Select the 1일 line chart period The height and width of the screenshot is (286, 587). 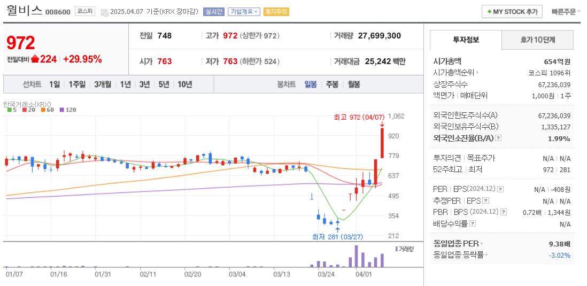(55, 84)
